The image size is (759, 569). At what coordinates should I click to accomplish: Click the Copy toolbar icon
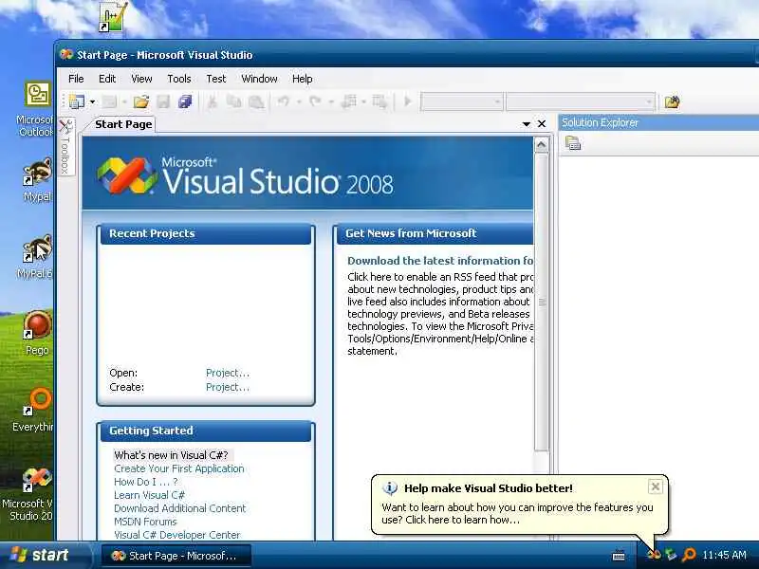(233, 101)
